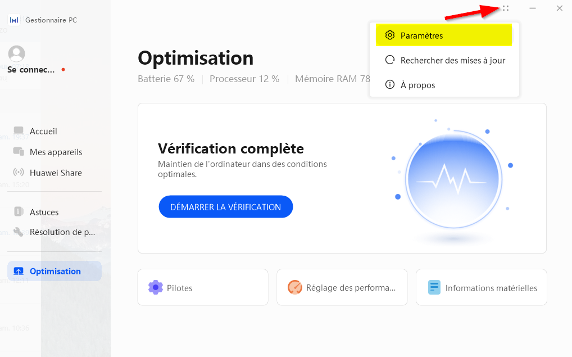
Task: Click the Résolution de problèmes wrench icon
Action: pyautogui.click(x=19, y=232)
